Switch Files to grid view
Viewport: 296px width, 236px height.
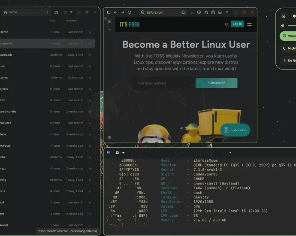pyautogui.click(x=65, y=12)
